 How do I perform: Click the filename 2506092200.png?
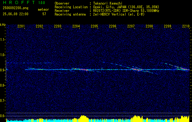(x=16, y=8)
